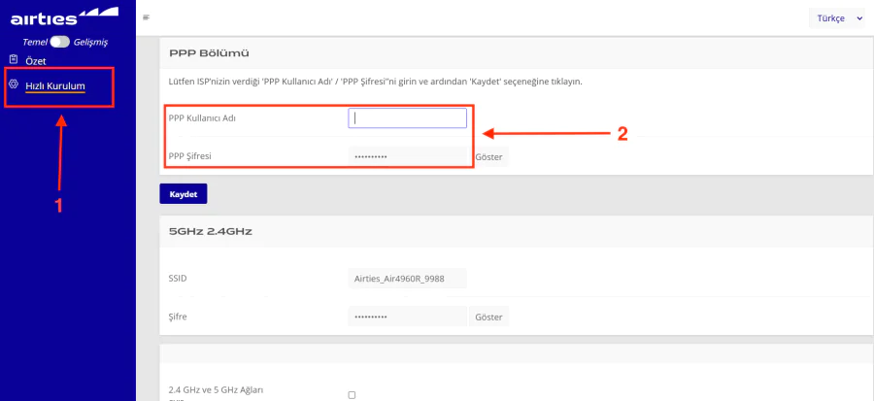Focus the PPP Kullanıcı Adı input field
Screen dimensions: 874x401
[x=408, y=118]
